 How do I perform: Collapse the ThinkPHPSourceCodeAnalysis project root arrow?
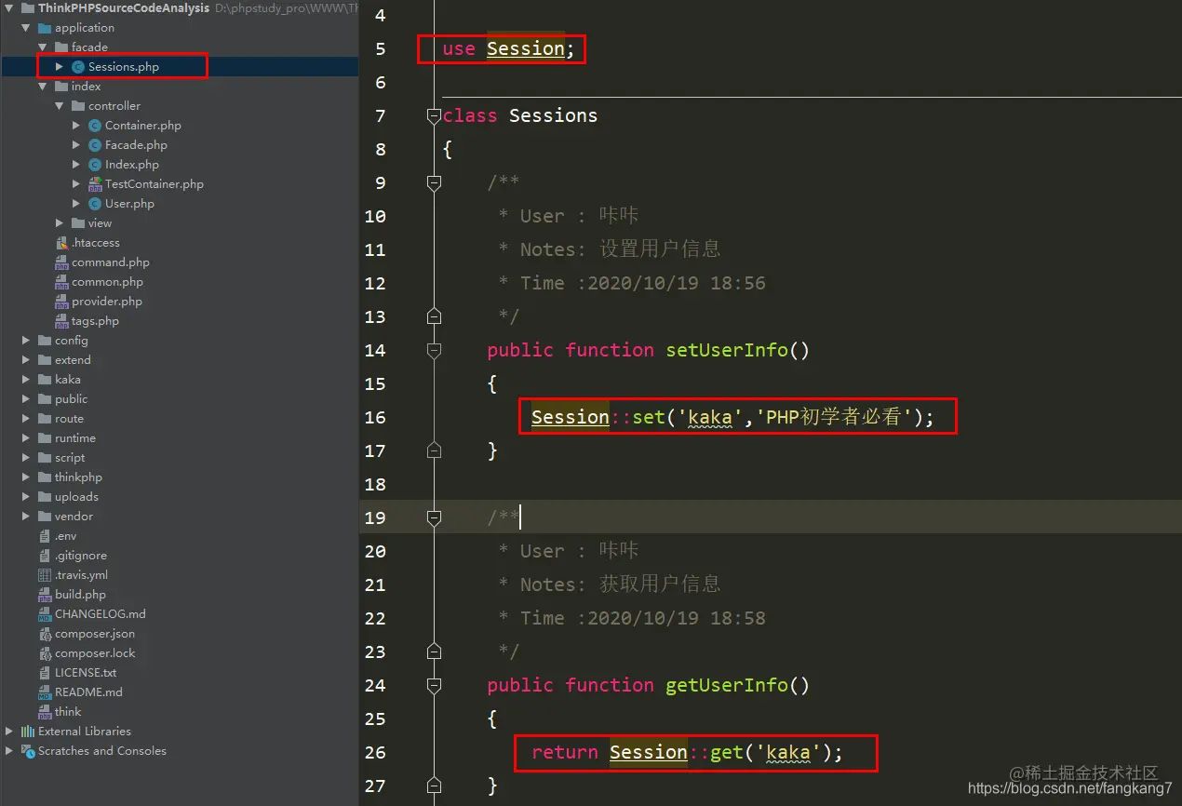[x=9, y=8]
